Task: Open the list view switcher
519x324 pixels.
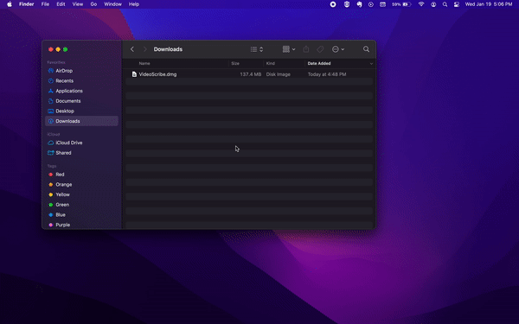Action: pyautogui.click(x=257, y=49)
